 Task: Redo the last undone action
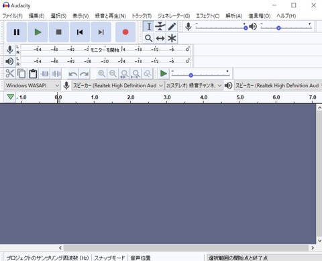click(85, 74)
